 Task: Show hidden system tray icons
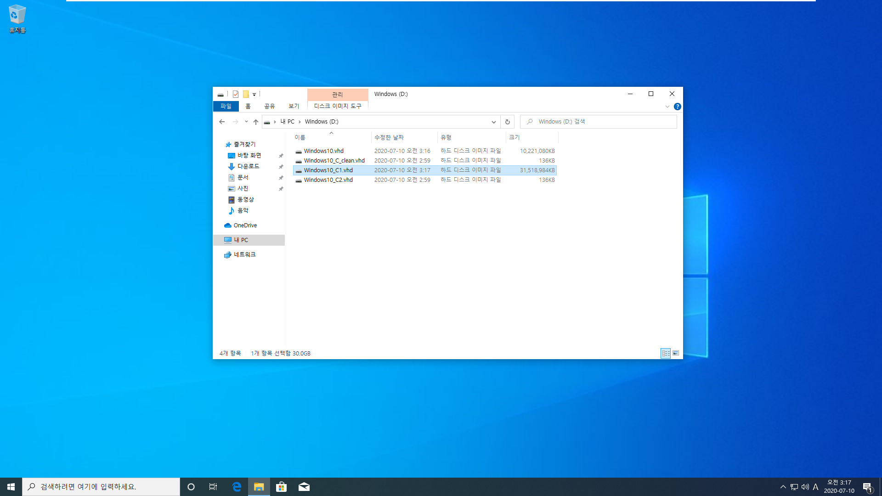[783, 487]
